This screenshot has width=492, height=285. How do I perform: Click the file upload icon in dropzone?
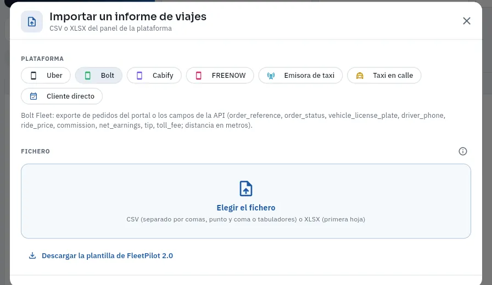point(246,189)
